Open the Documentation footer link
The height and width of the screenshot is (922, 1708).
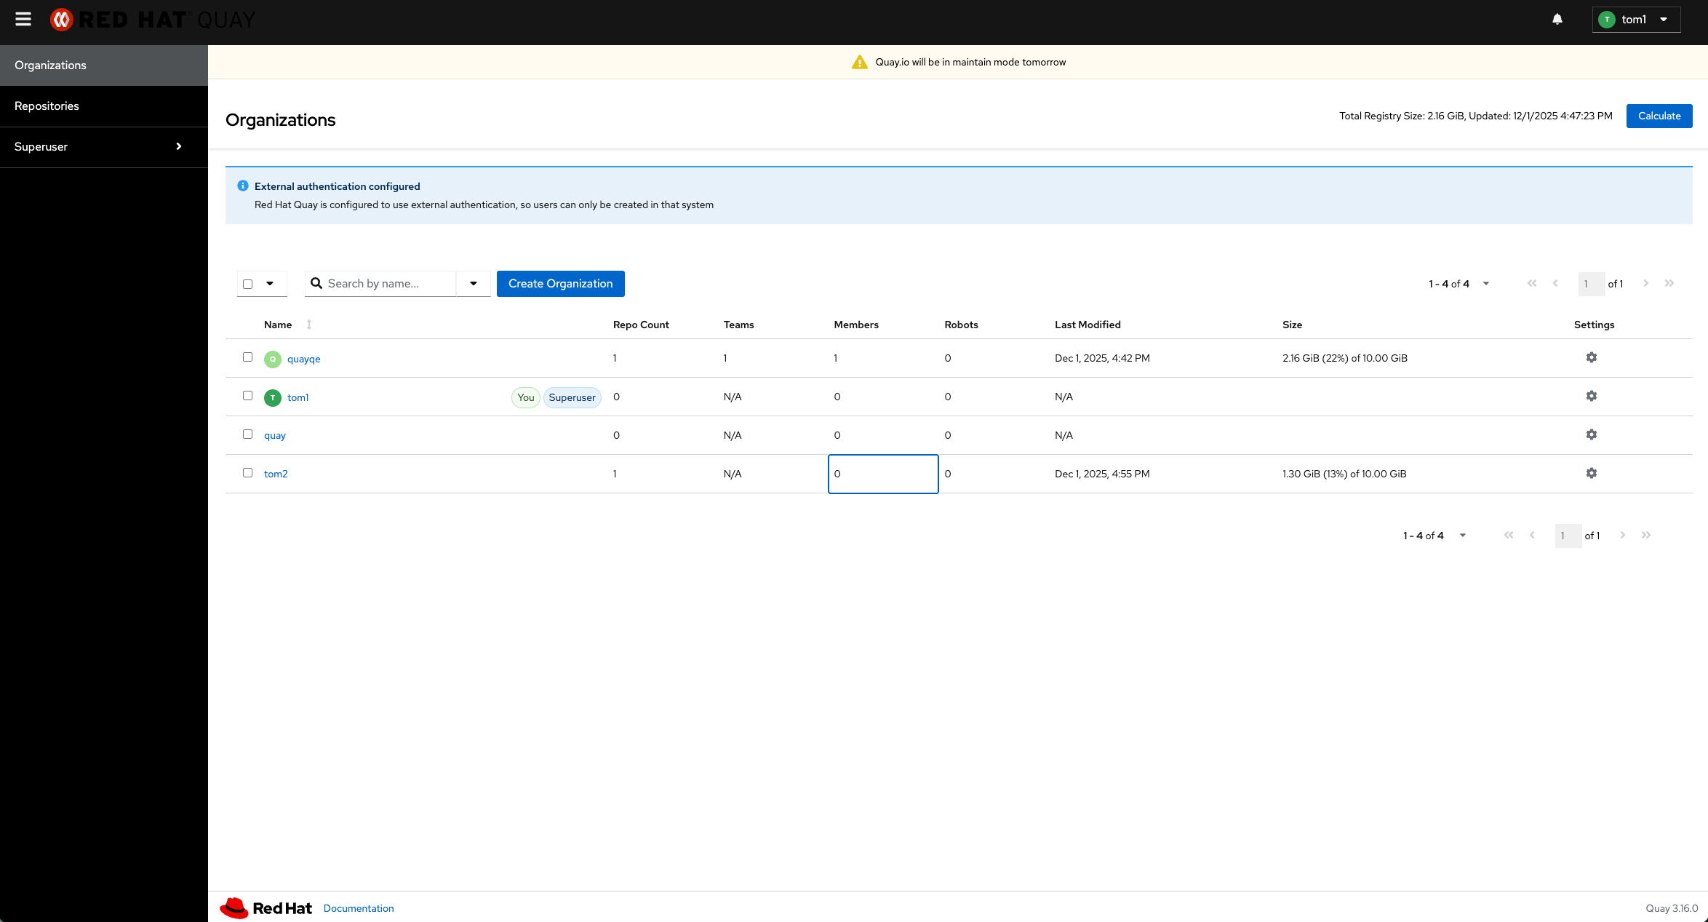359,908
